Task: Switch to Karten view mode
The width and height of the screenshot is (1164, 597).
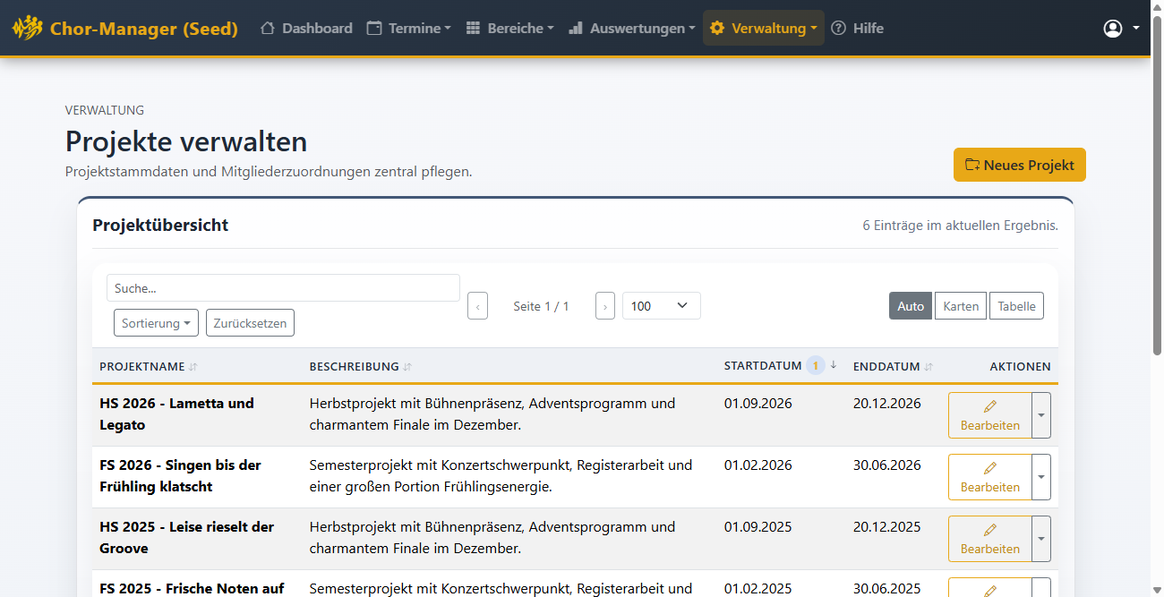Action: tap(961, 306)
